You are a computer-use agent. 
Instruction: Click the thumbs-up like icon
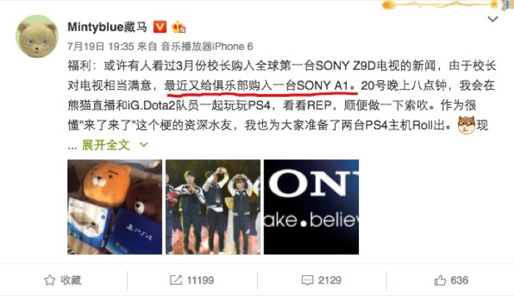click(440, 281)
